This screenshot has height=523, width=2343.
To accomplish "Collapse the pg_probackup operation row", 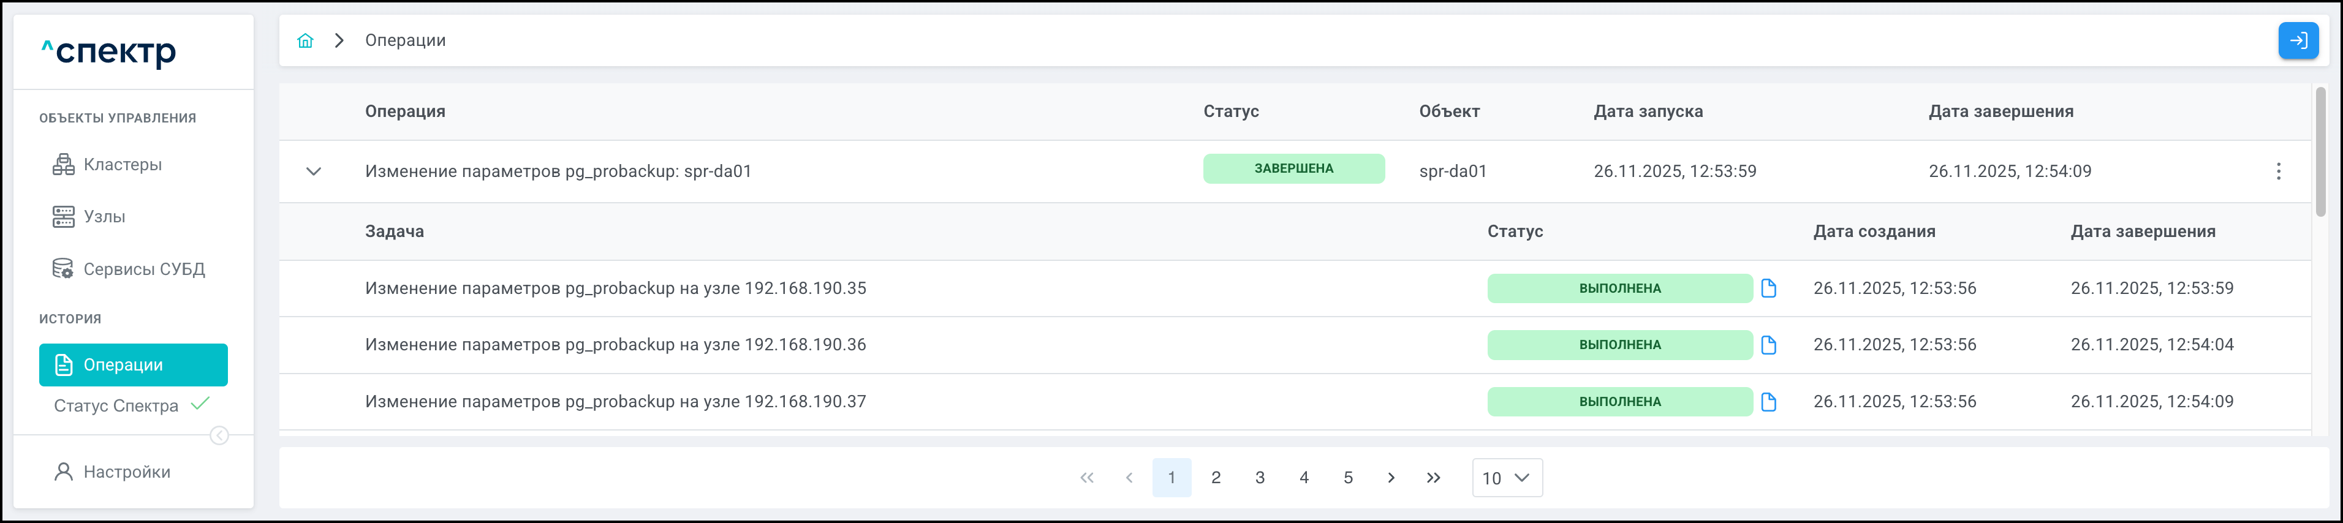I will coord(314,171).
